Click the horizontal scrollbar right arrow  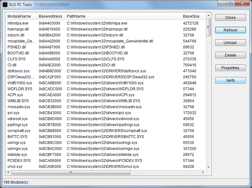pyautogui.click(x=203, y=172)
